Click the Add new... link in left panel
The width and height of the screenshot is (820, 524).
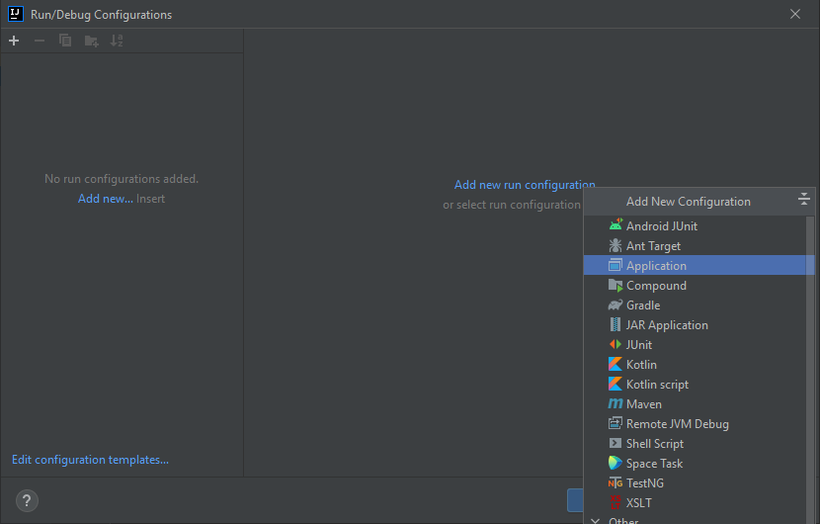(105, 199)
